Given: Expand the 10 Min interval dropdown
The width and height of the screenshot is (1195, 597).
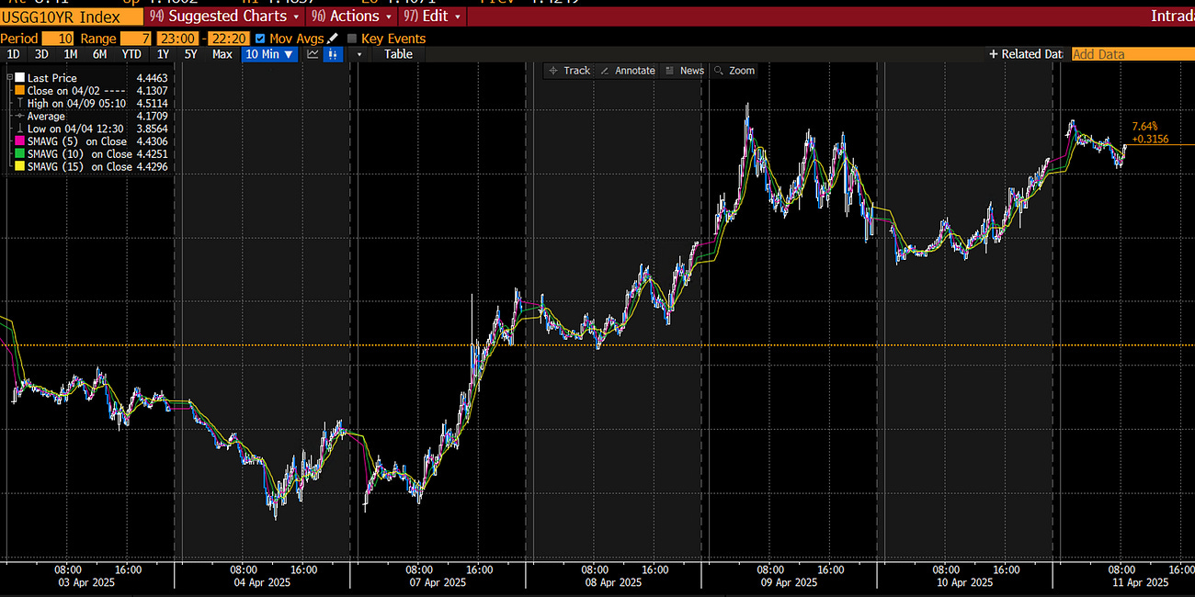Looking at the screenshot, I should [x=270, y=54].
